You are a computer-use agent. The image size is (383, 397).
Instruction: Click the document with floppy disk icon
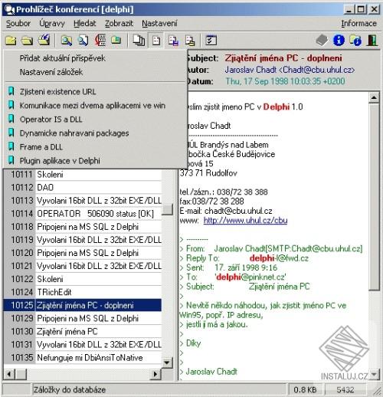pyautogui.click(x=173, y=41)
